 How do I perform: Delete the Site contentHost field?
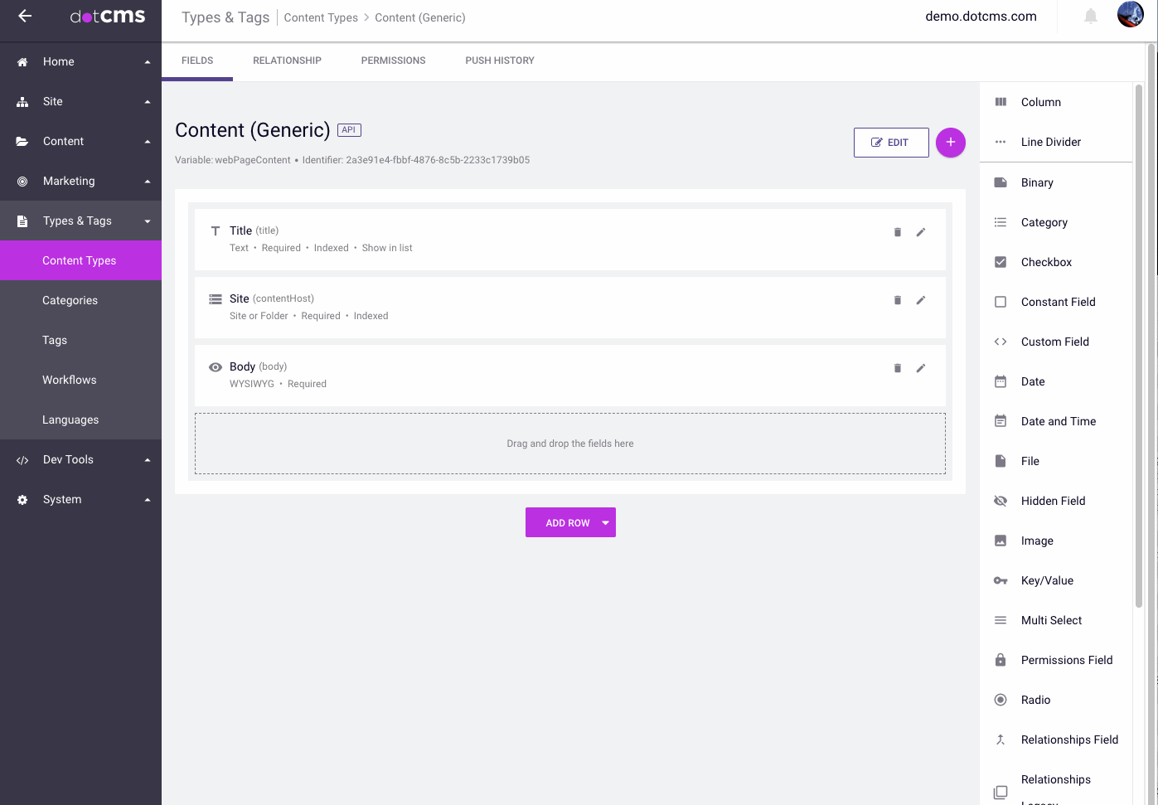(x=897, y=300)
